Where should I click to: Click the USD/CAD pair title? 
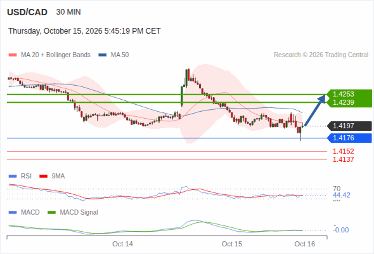(x=27, y=12)
